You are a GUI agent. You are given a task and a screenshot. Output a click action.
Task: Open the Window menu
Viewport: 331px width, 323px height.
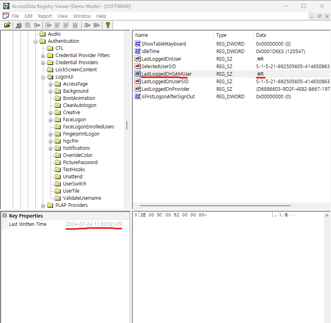pos(82,16)
